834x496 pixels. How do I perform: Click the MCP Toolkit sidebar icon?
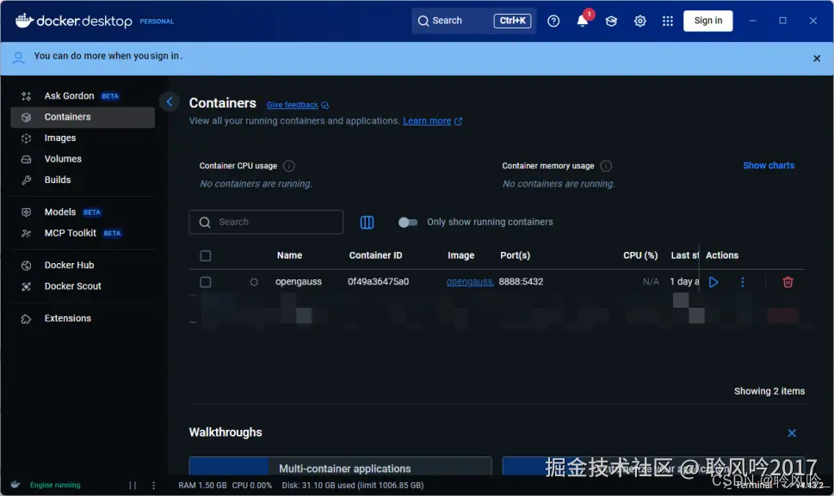tap(26, 233)
